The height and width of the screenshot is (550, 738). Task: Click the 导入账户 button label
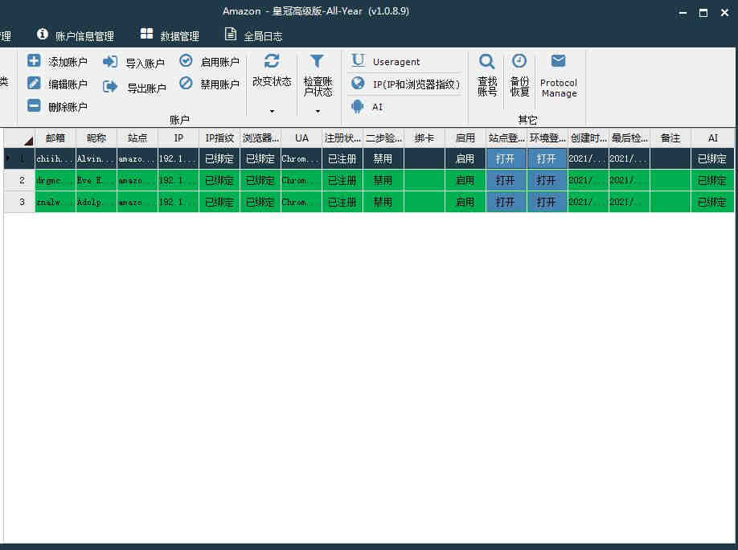146,63
